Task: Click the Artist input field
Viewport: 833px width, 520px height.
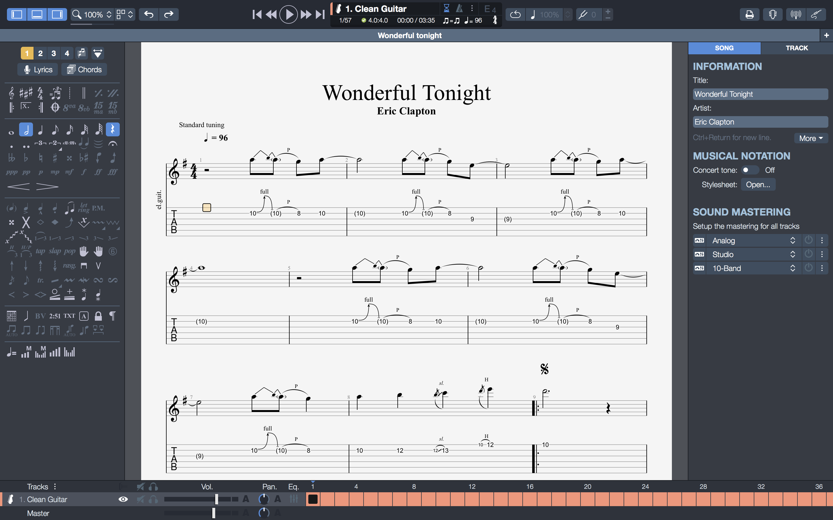Action: point(760,122)
